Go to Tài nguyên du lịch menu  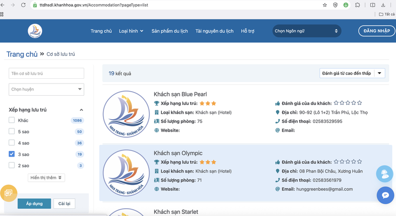(x=214, y=31)
